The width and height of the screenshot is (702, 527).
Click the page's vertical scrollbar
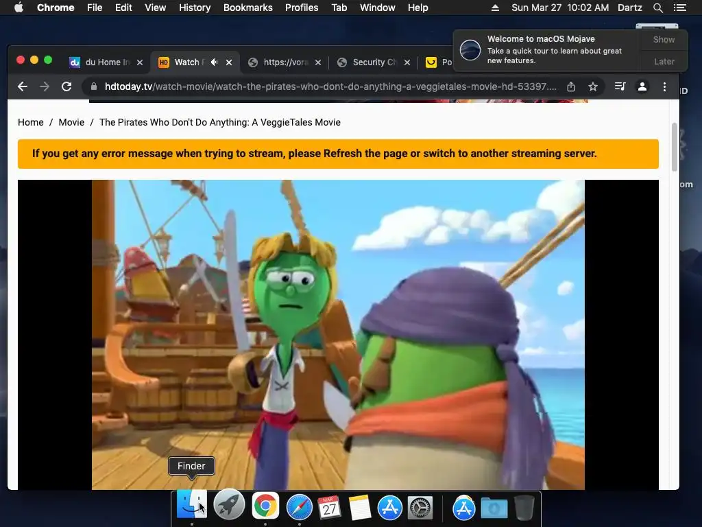click(675, 147)
